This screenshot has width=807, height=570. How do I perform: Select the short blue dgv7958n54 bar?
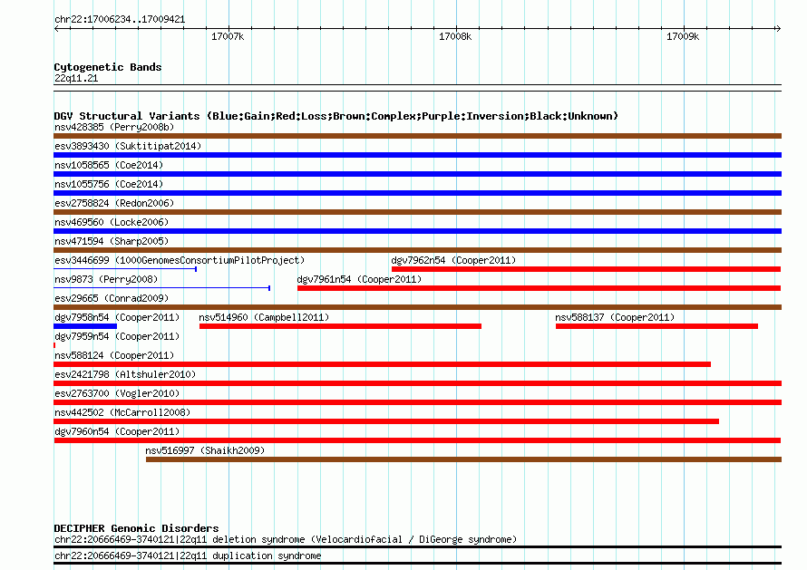tap(85, 326)
